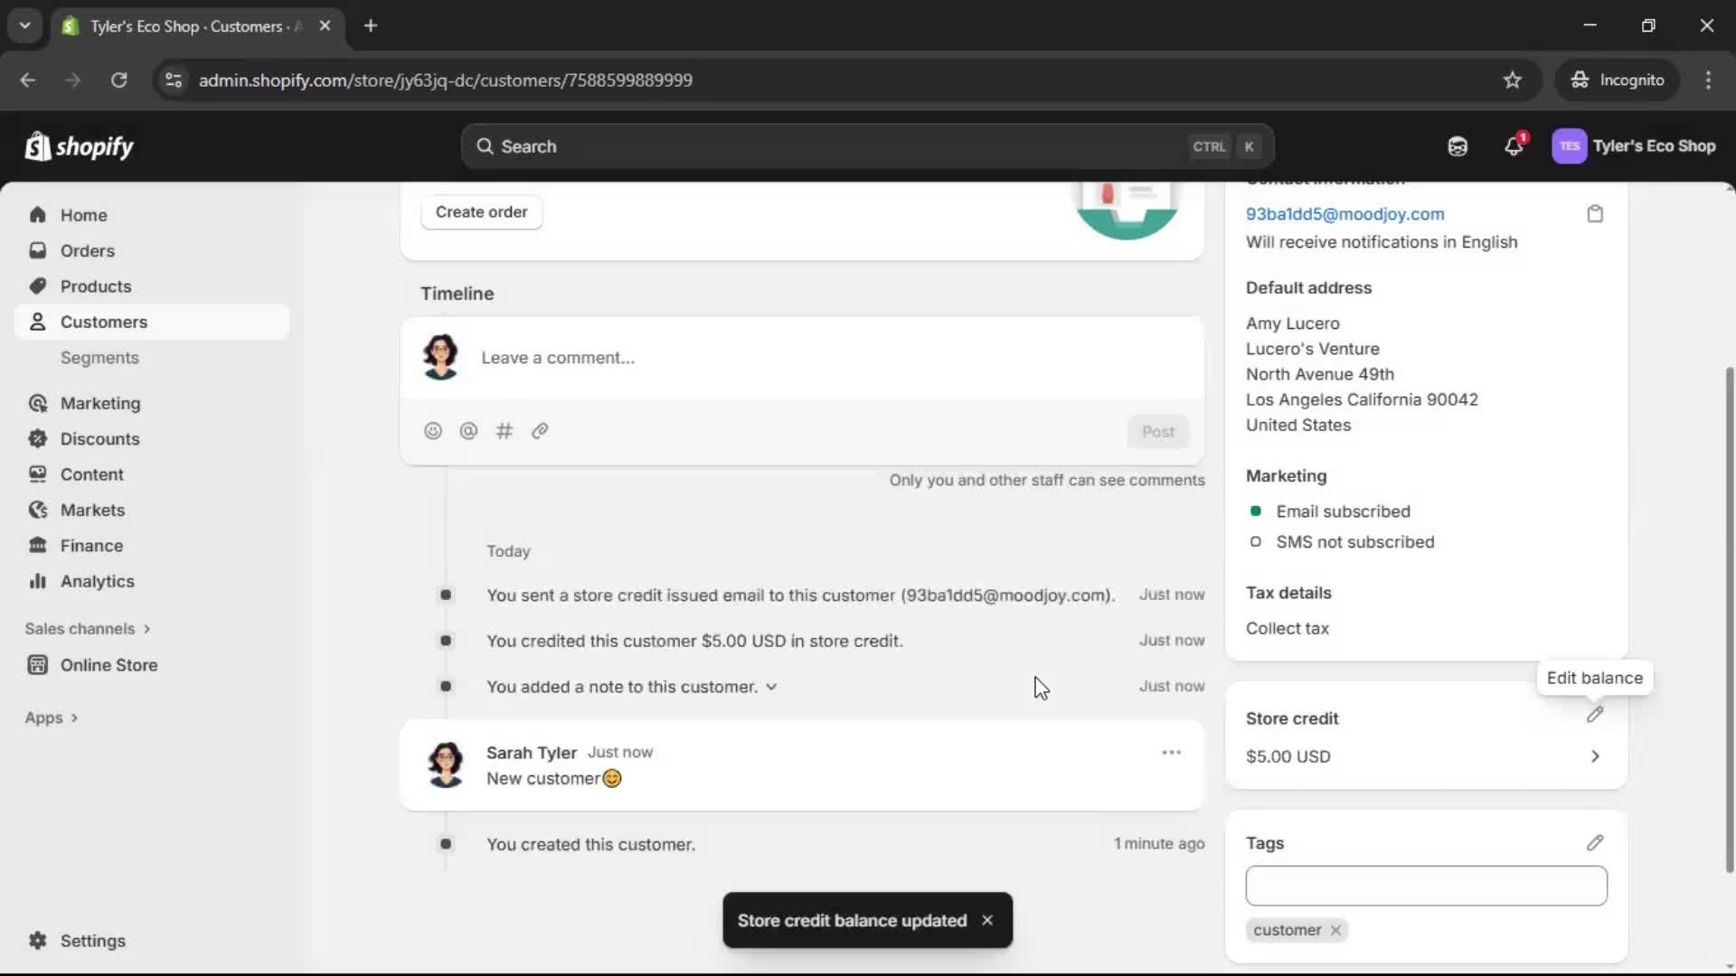Open Marketing from the sidebar menu
1736x976 pixels.
[99, 403]
